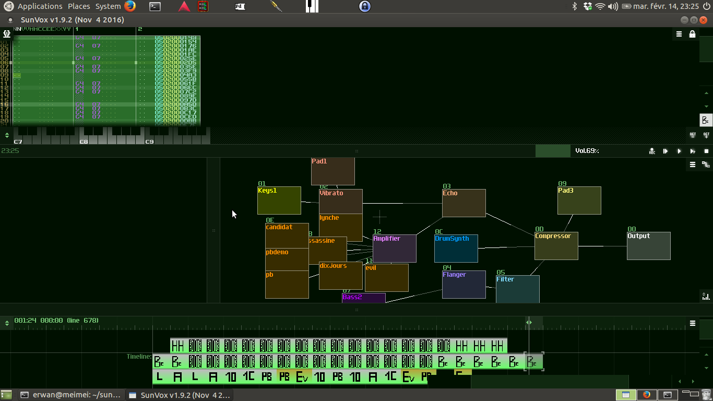Click the levels icon in module view
Image resolution: width=713 pixels, height=401 pixels.
[x=706, y=296]
